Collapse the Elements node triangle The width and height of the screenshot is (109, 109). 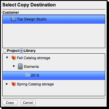click(14, 66)
